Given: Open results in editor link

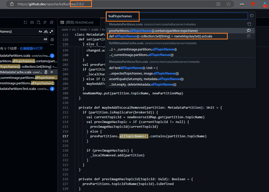Looking at the screenshot, I should [31, 48].
